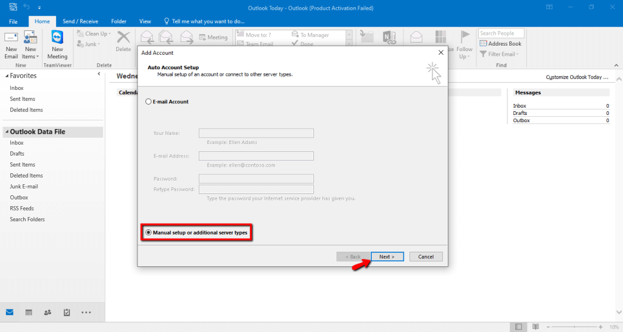Click the Send/Receive All Folders quick icon

(13, 7)
